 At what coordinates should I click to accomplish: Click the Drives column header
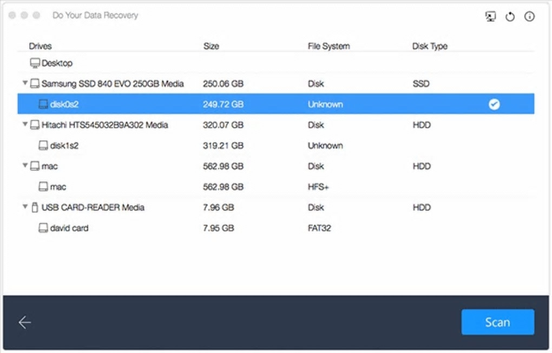(40, 46)
